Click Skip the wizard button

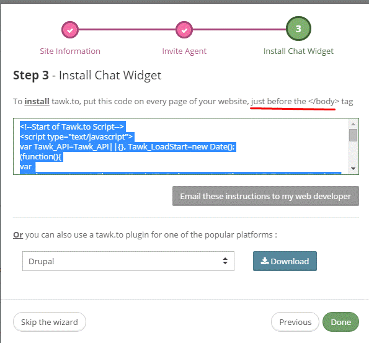(x=50, y=322)
